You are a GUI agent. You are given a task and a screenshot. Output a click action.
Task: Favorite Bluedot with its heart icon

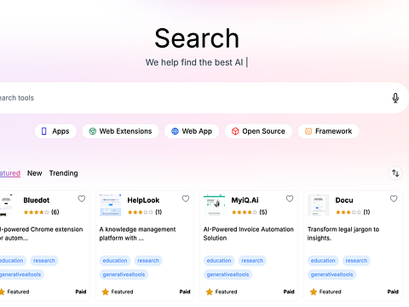[x=82, y=199]
